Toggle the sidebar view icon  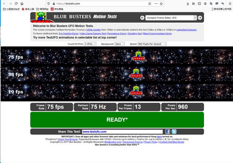pyautogui.click(x=200, y=4)
